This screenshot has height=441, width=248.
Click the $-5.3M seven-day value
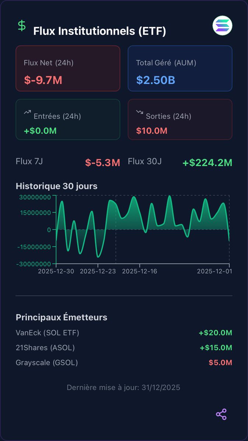[103, 162]
